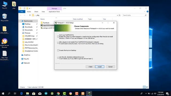
Task: Open Explorer help question mark icon
Action: [x=147, y=11]
